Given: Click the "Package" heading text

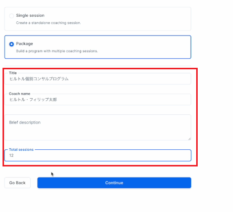Looking at the screenshot, I should pos(25,44).
